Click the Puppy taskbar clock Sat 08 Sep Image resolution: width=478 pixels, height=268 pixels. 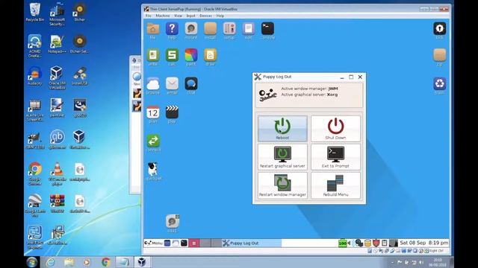click(423, 243)
